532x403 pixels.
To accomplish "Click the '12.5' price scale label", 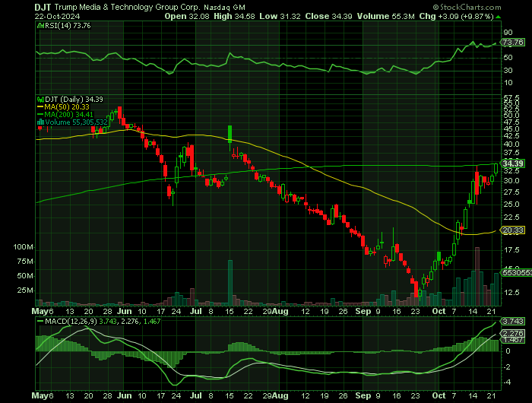I will pyautogui.click(x=511, y=292).
